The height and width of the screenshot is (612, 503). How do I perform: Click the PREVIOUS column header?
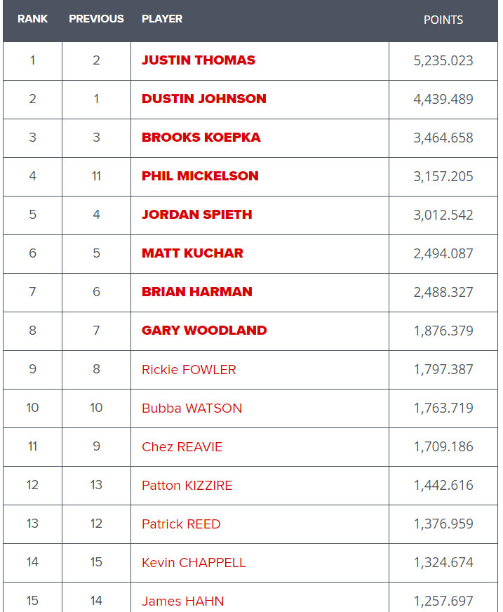96,19
